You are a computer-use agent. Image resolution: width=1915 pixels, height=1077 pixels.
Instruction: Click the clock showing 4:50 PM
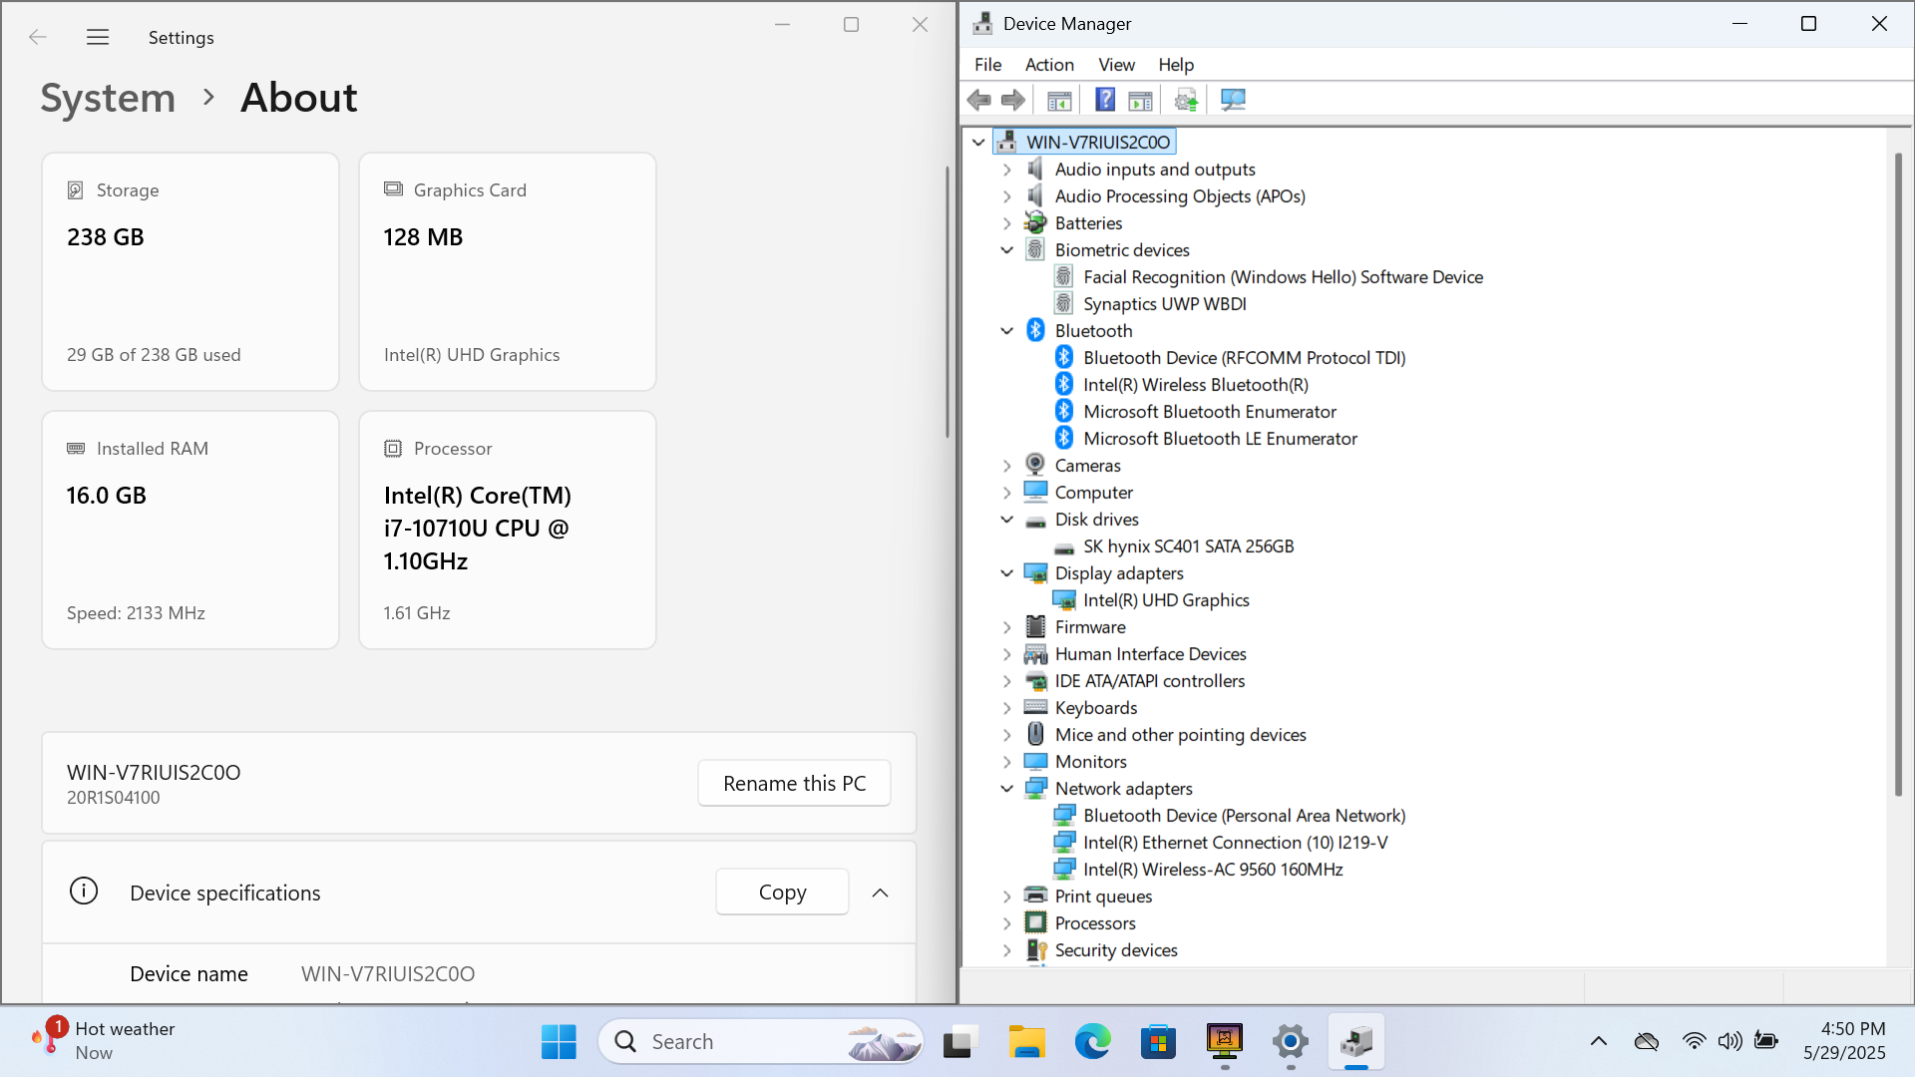1844,1041
